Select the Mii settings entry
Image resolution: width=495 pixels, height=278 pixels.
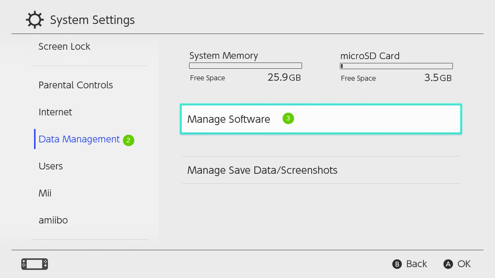click(x=45, y=193)
